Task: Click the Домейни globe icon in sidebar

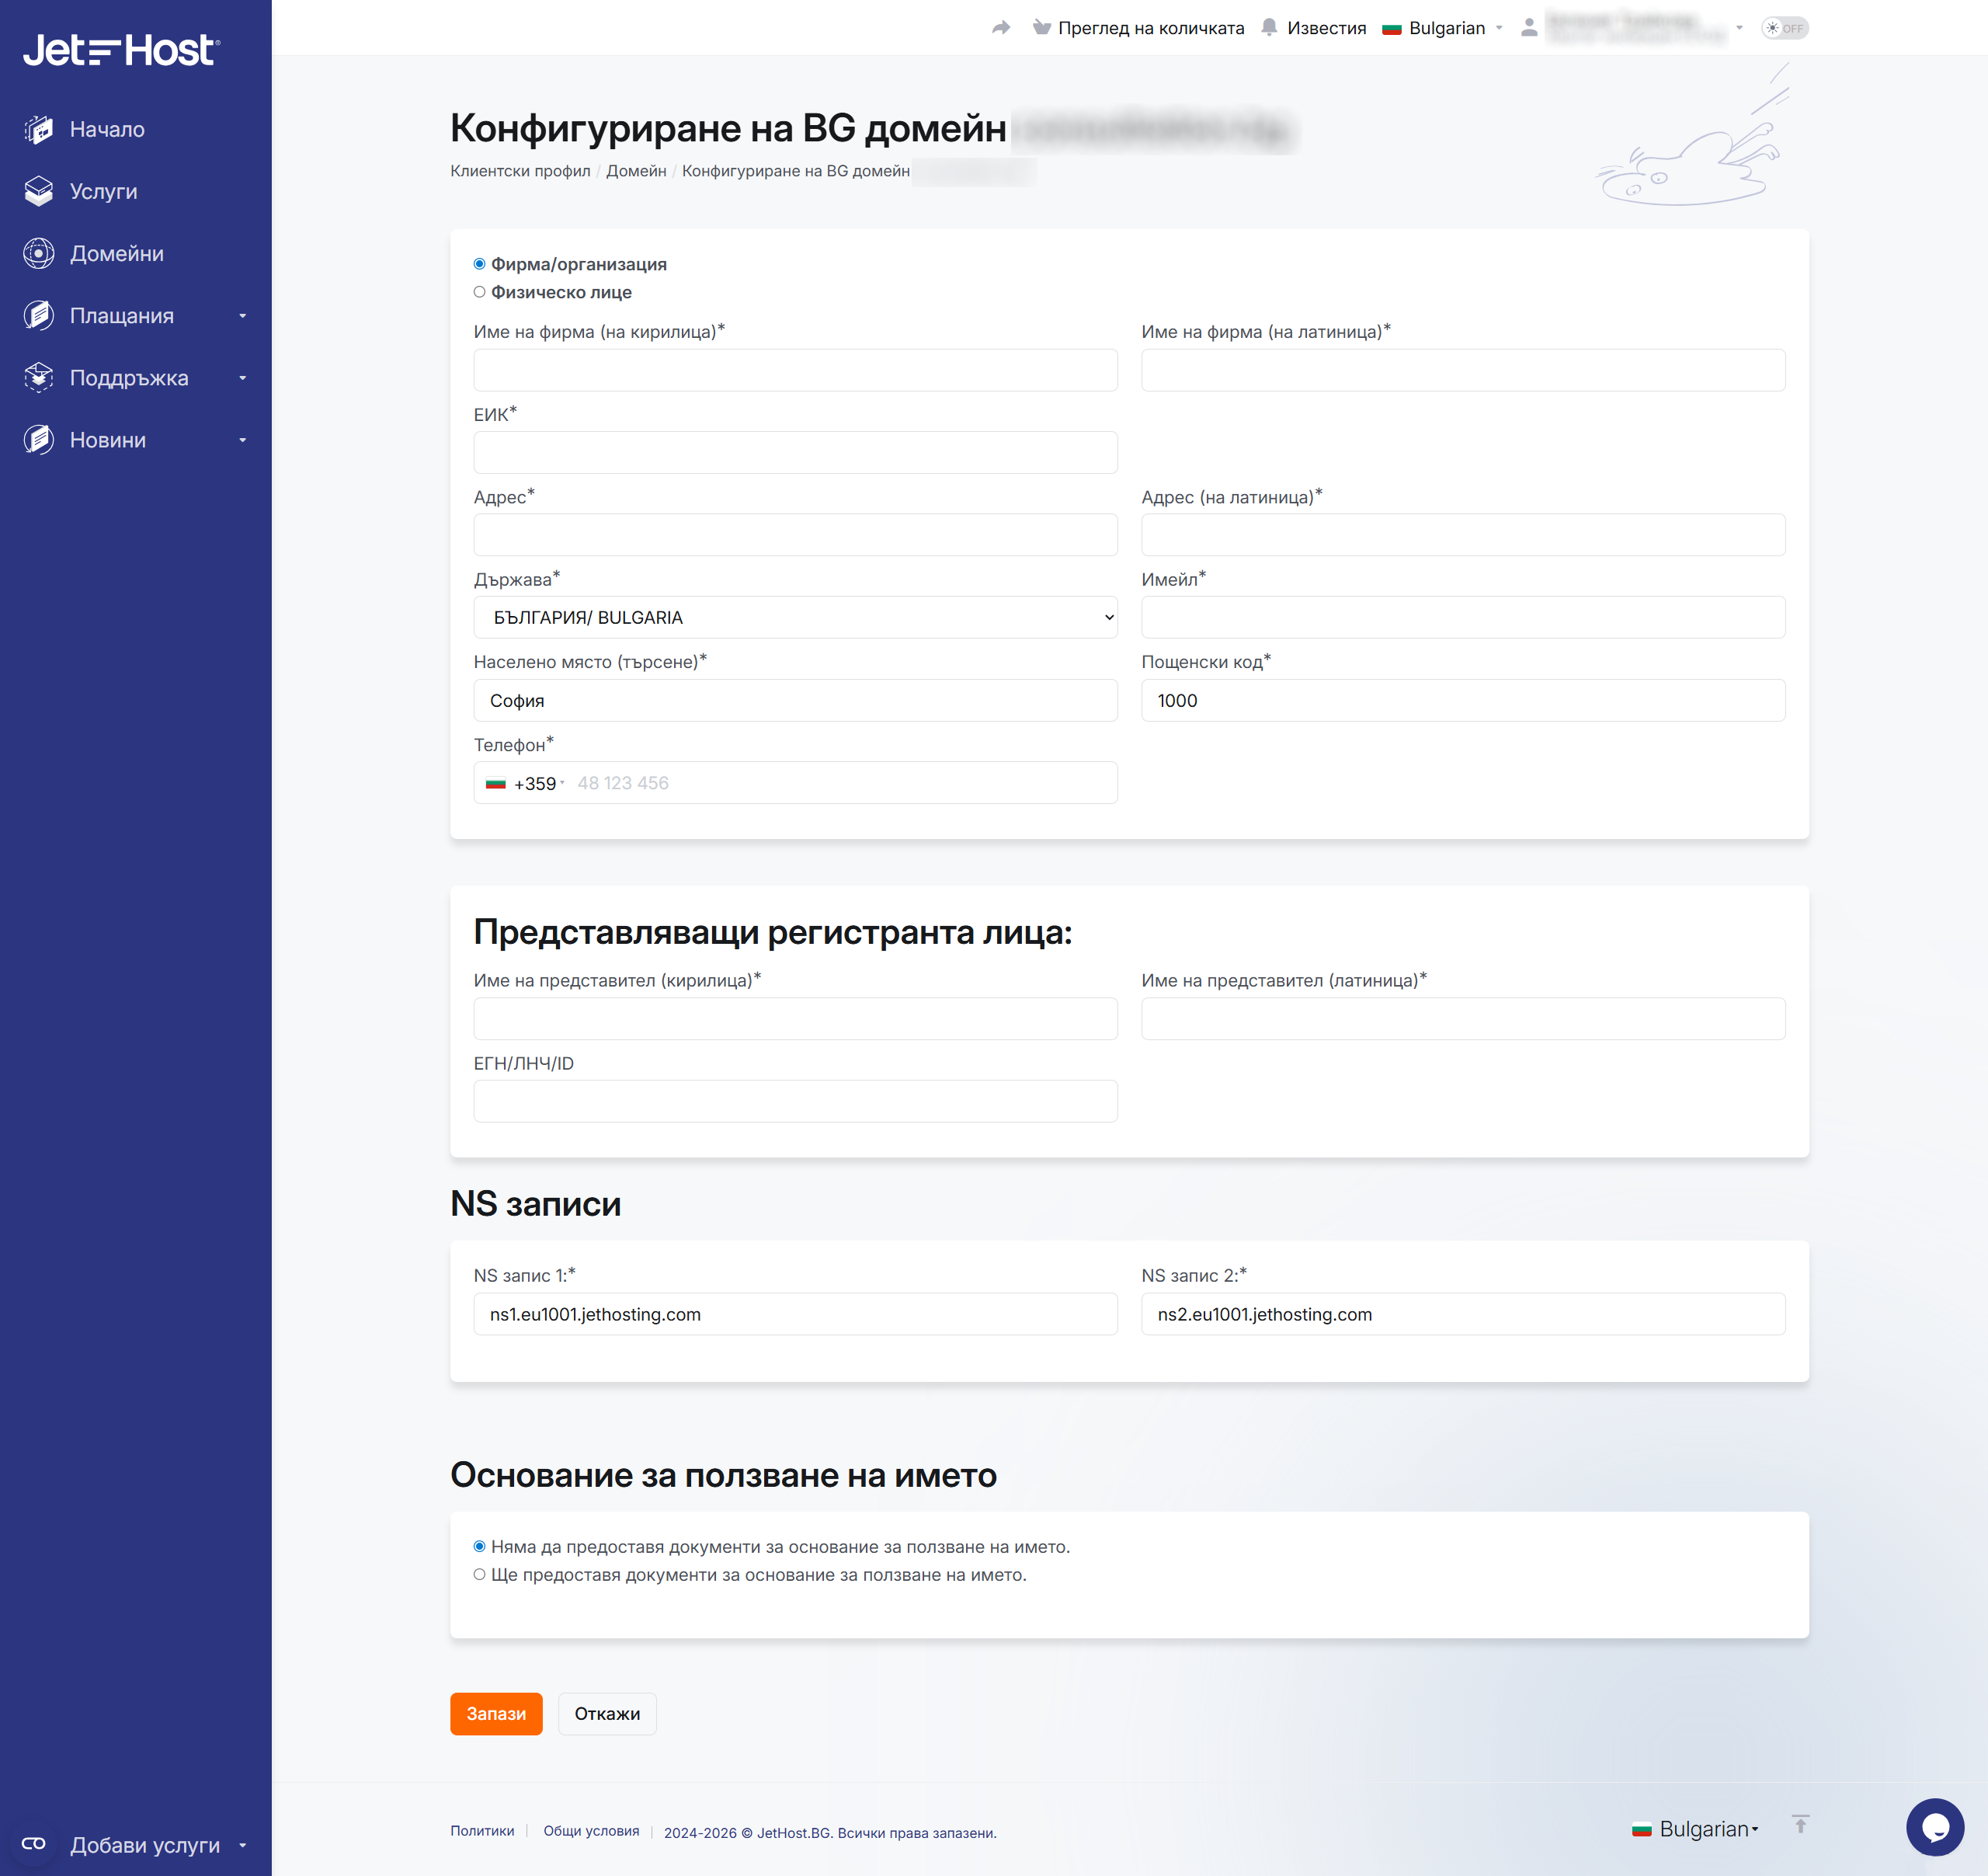Action: (x=39, y=254)
